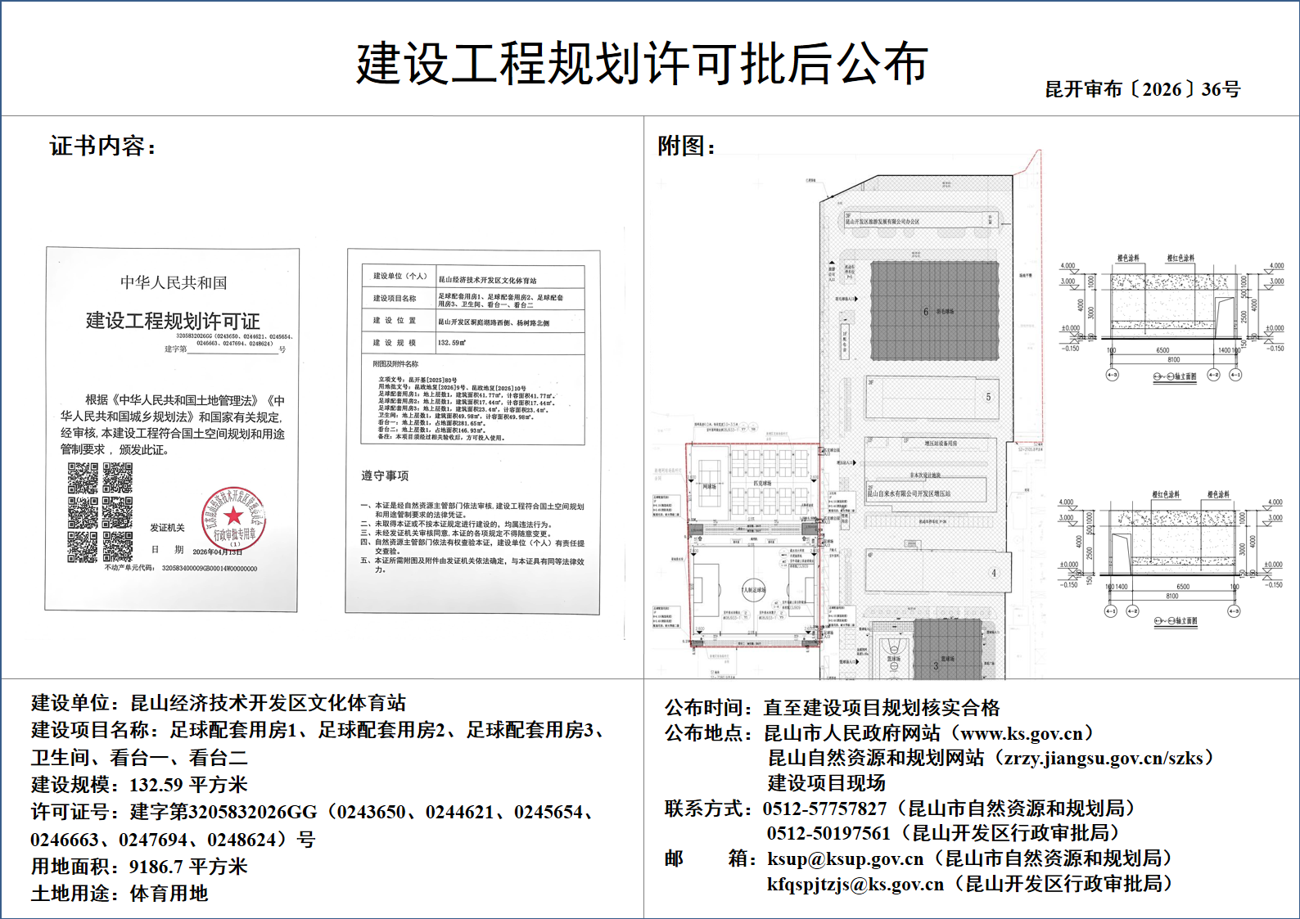This screenshot has height=919, width=1300.
Task: Click the phone number 0512-57757827
Action: click(824, 809)
